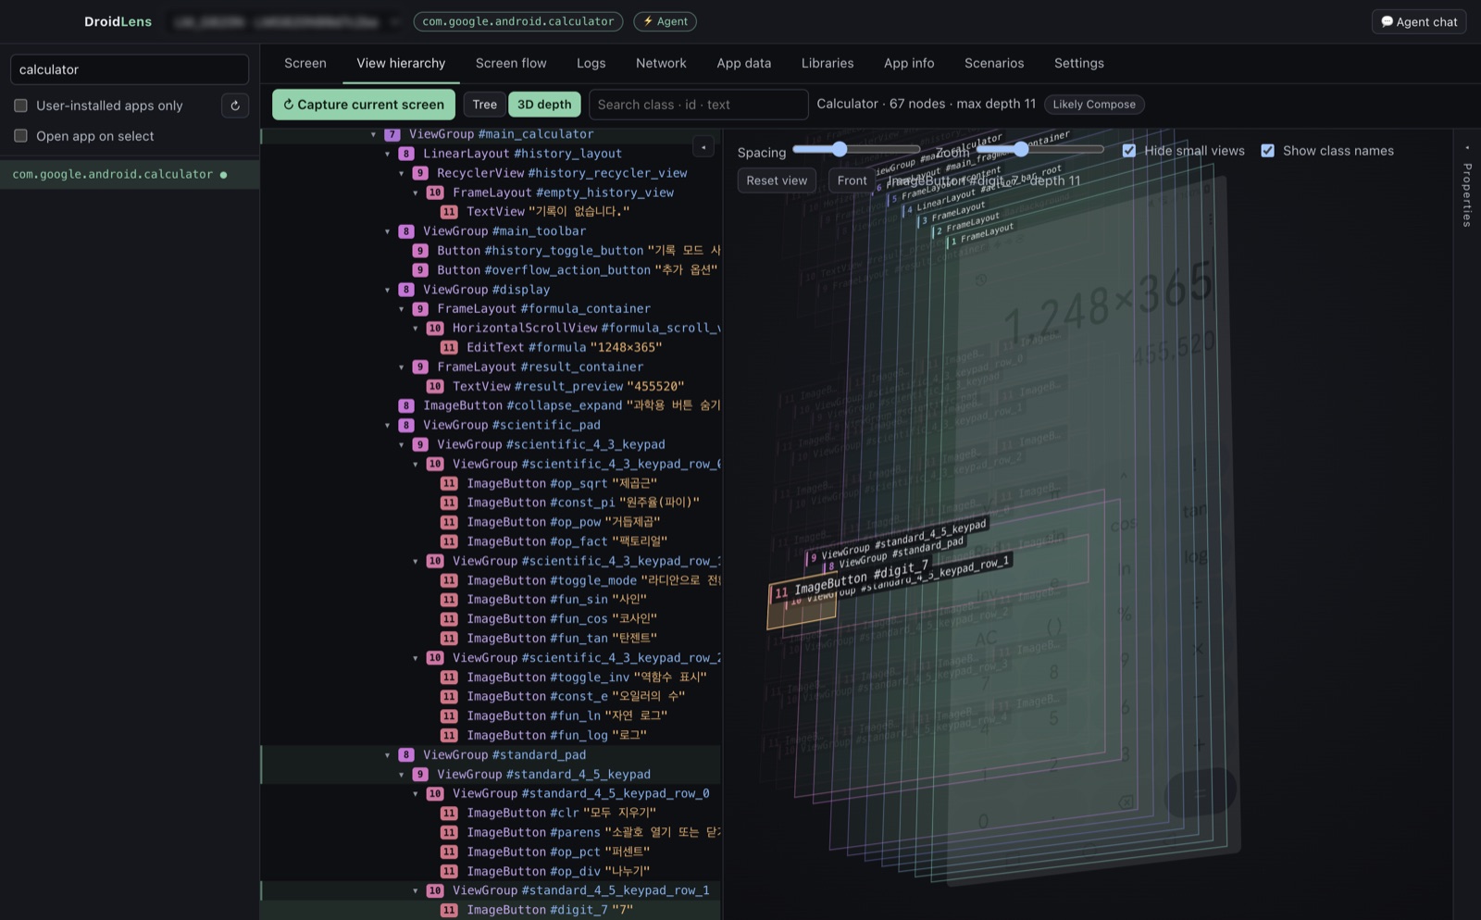Image resolution: width=1481 pixels, height=920 pixels.
Task: Open the Screen flow tab
Action: coord(511,63)
